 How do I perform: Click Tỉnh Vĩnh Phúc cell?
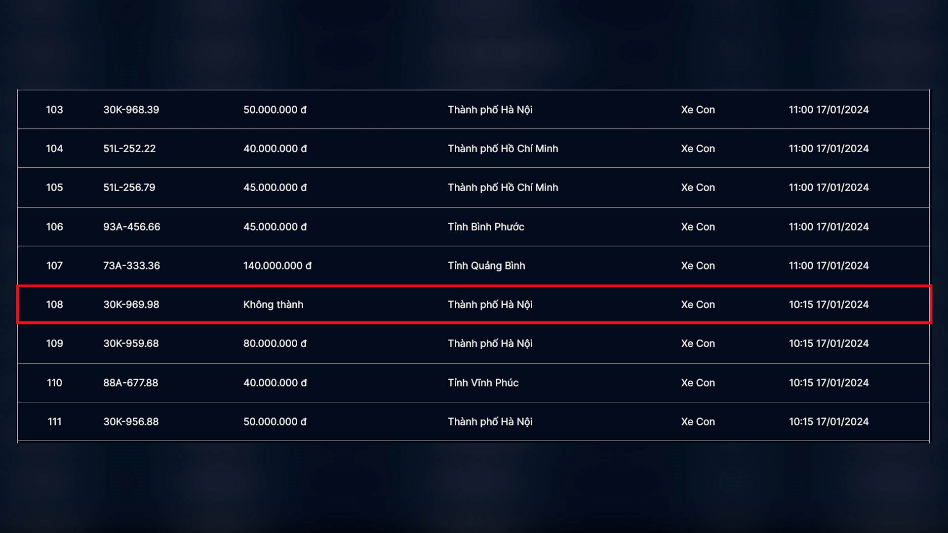[482, 382]
